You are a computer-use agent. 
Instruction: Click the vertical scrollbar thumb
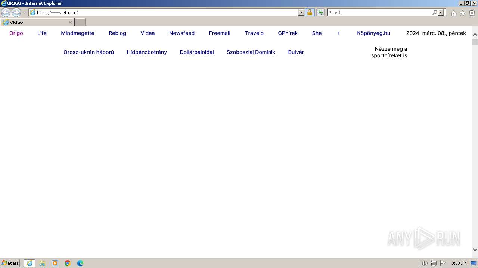[475, 42]
